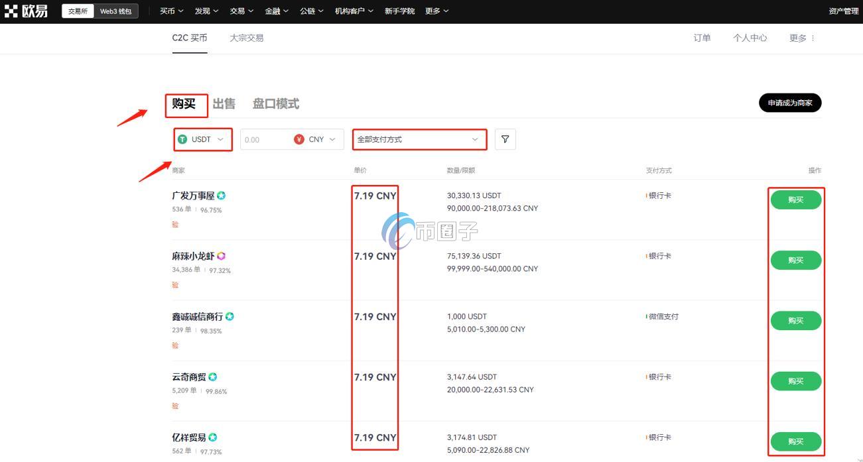
Task: Expand the 全部支付方式 payment dropdown
Action: click(419, 139)
